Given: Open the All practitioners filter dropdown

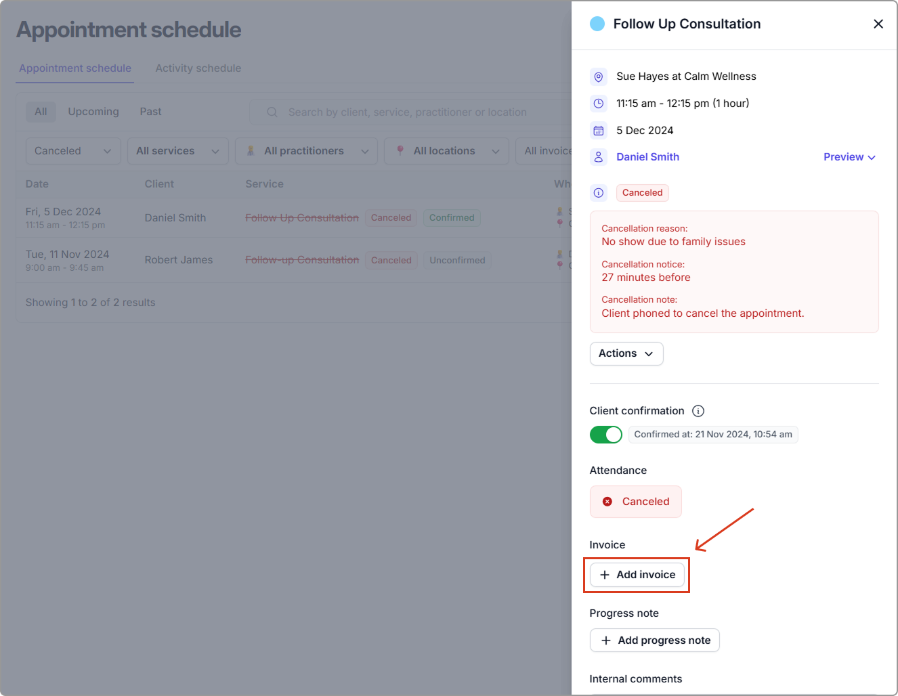Looking at the screenshot, I should point(306,151).
